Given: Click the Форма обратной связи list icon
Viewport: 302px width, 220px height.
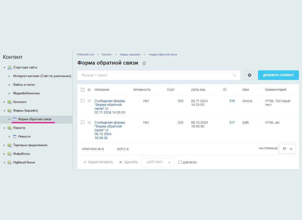Looking at the screenshot, I should click(14, 119).
